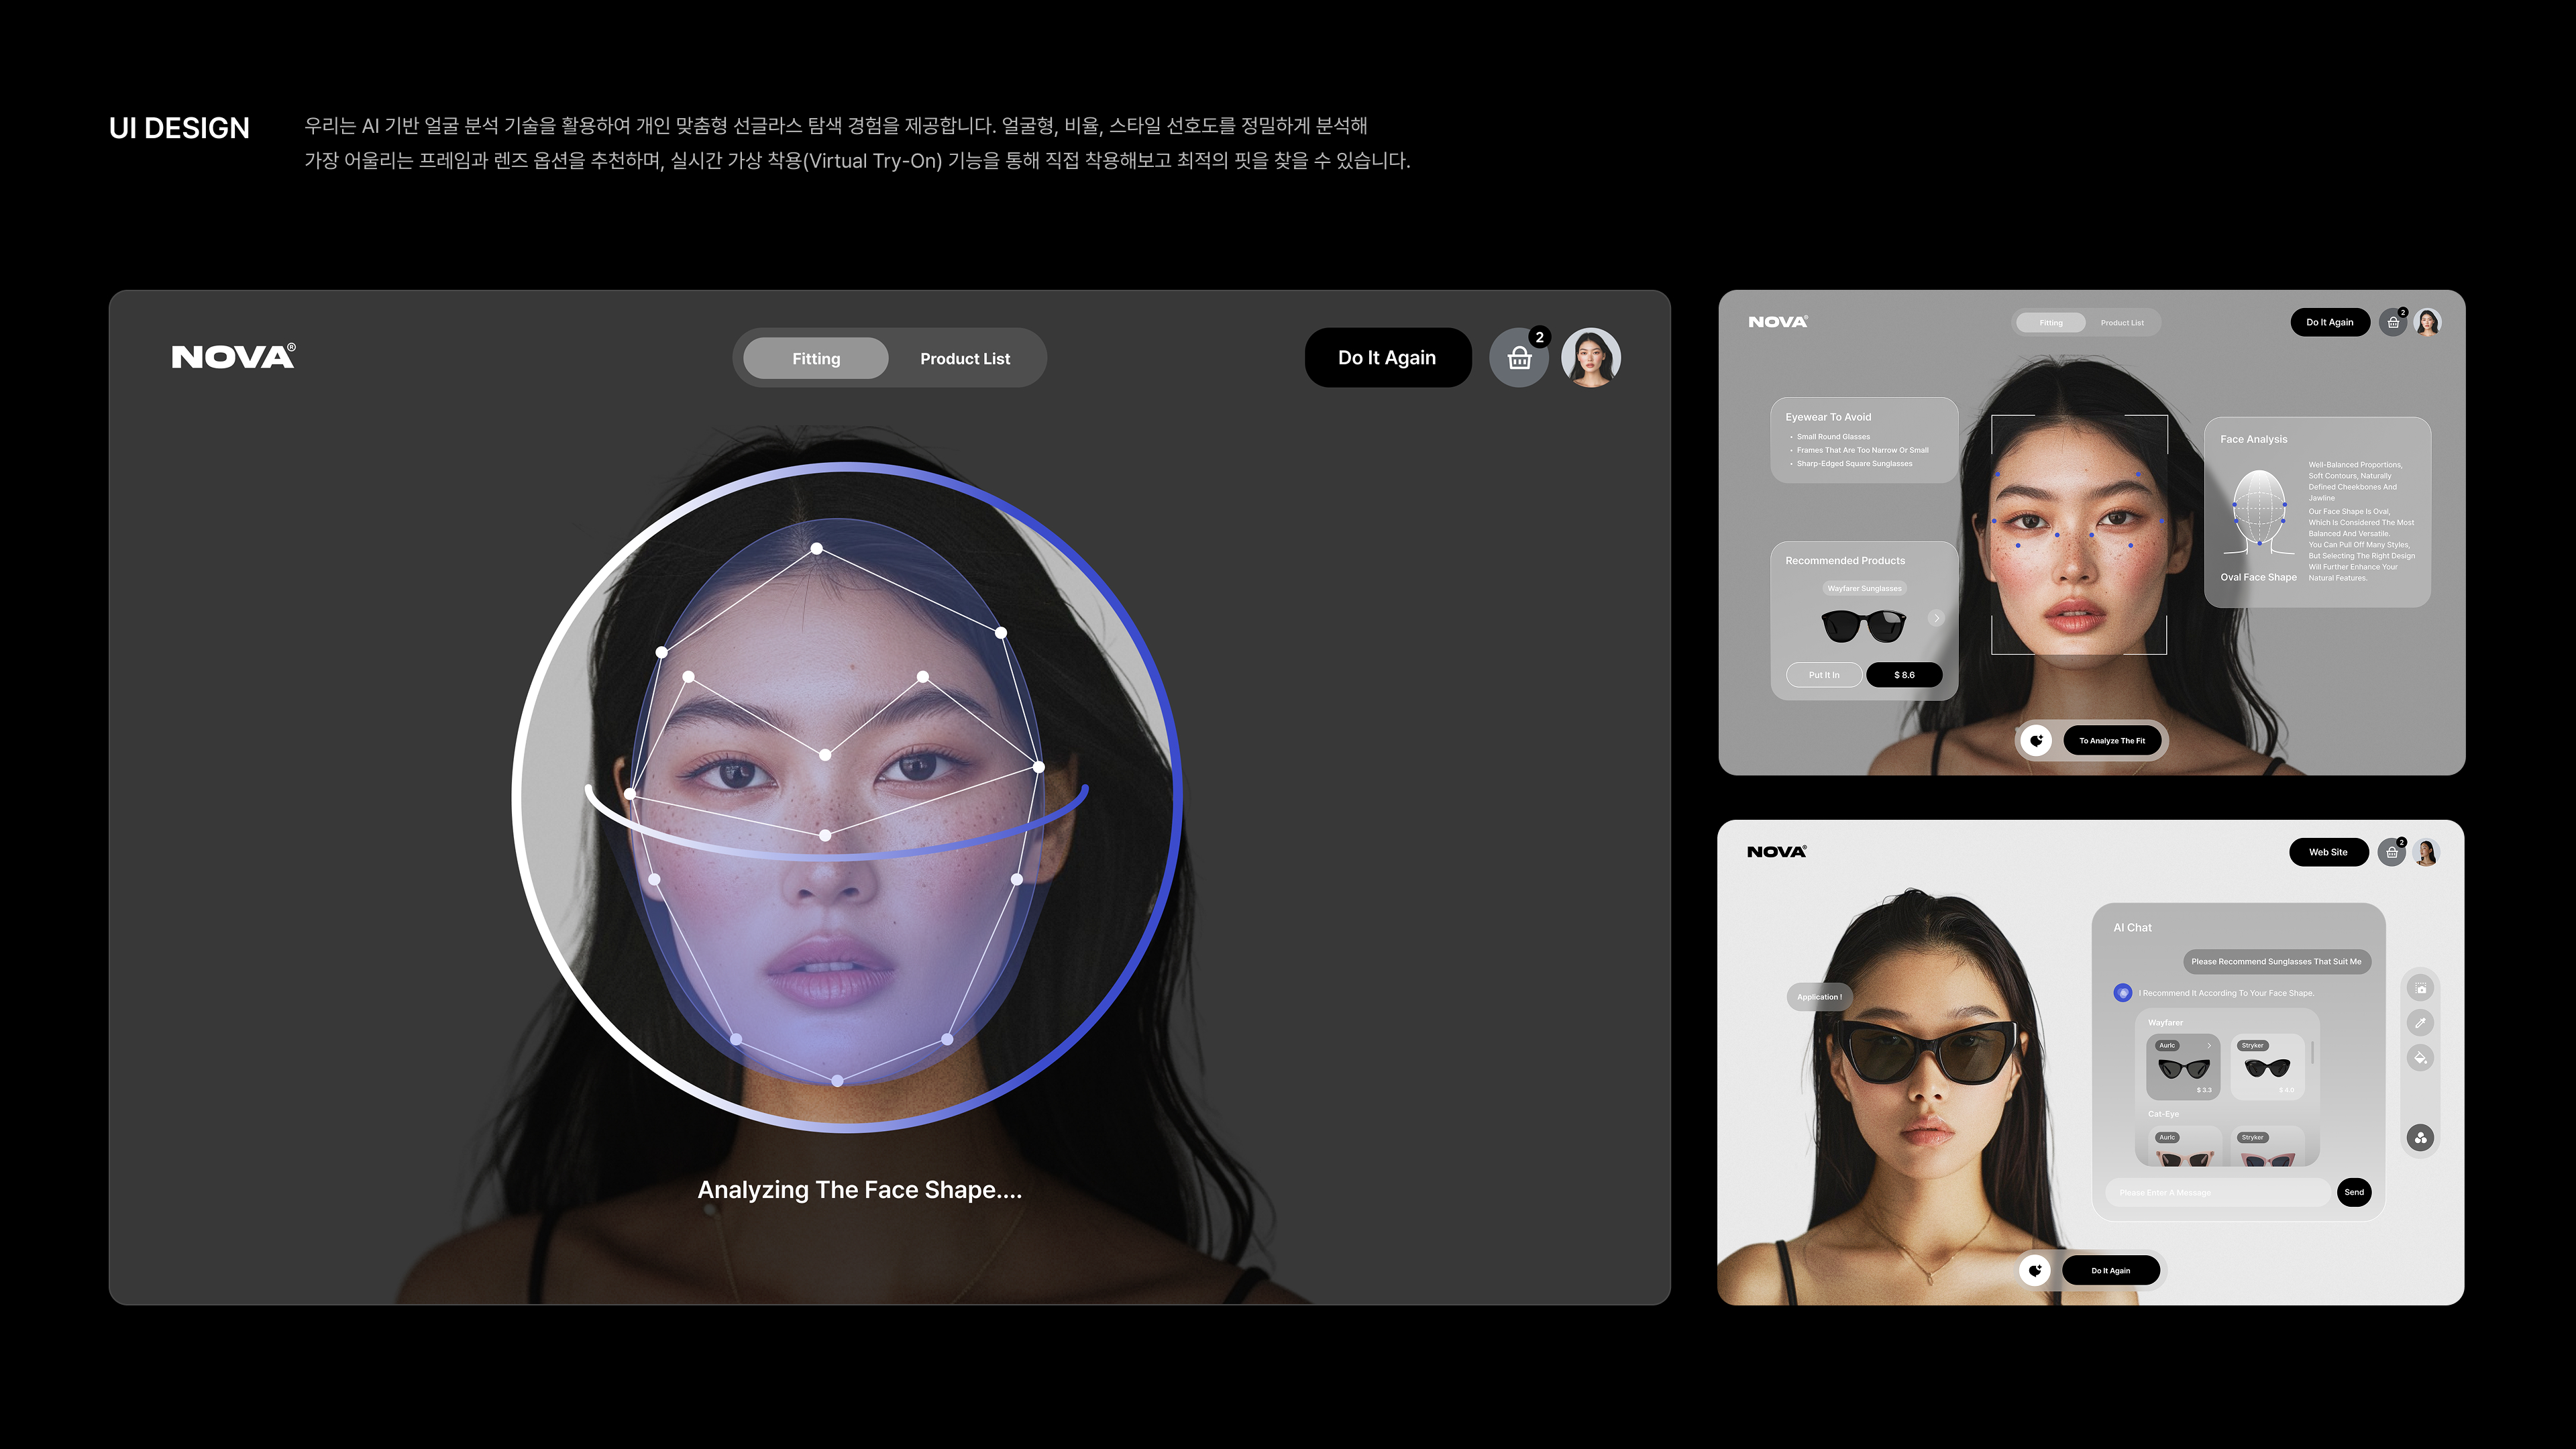
Task: Expand the Auric Wayfarer card chevron
Action: [x=2209, y=1045]
